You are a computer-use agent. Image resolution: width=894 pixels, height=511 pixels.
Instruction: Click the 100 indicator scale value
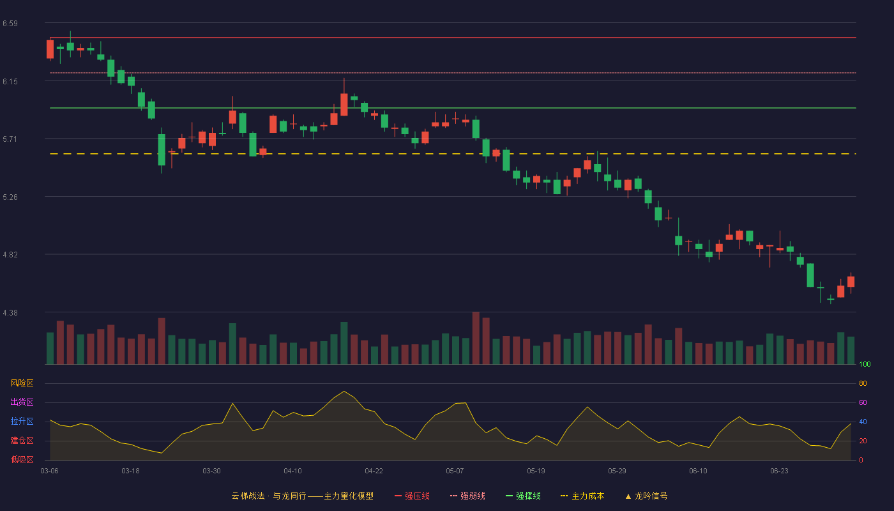tap(865, 365)
